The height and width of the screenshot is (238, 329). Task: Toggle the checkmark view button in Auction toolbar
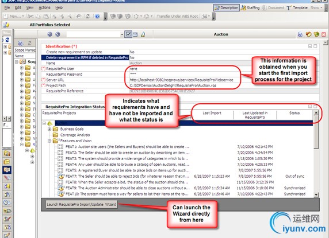tap(128, 34)
